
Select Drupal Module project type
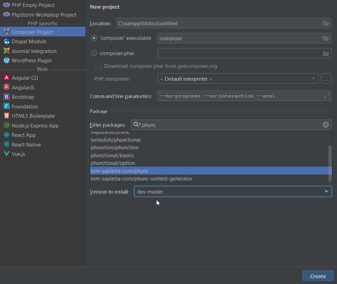43,42
